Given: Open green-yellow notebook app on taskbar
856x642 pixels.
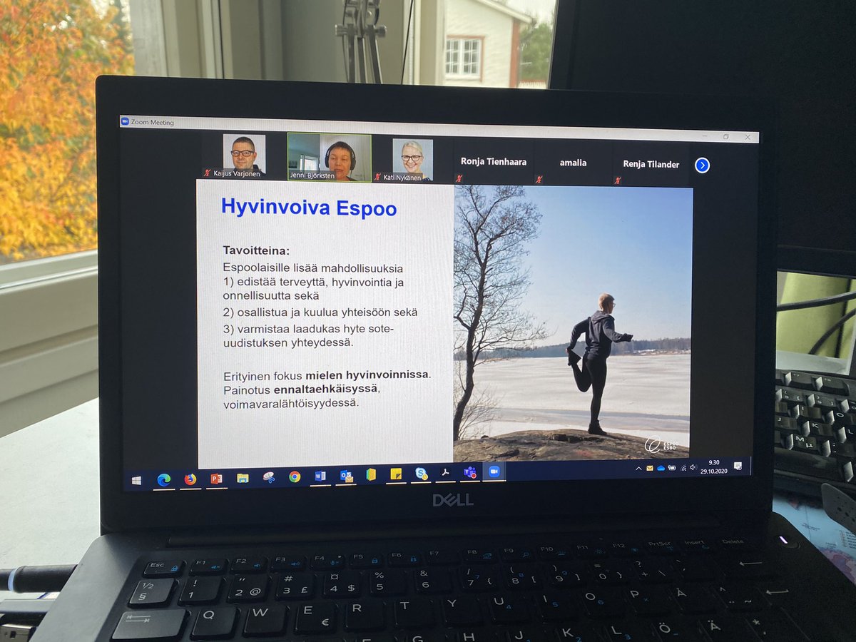Looking at the screenshot, I should [x=370, y=475].
